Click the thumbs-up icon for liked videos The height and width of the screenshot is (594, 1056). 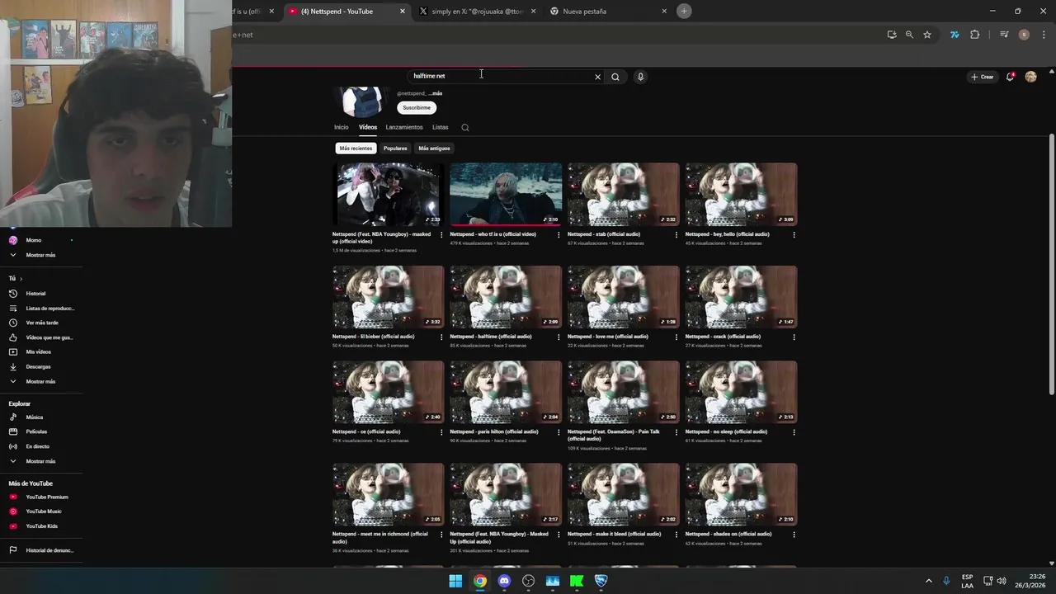pyautogui.click(x=13, y=337)
